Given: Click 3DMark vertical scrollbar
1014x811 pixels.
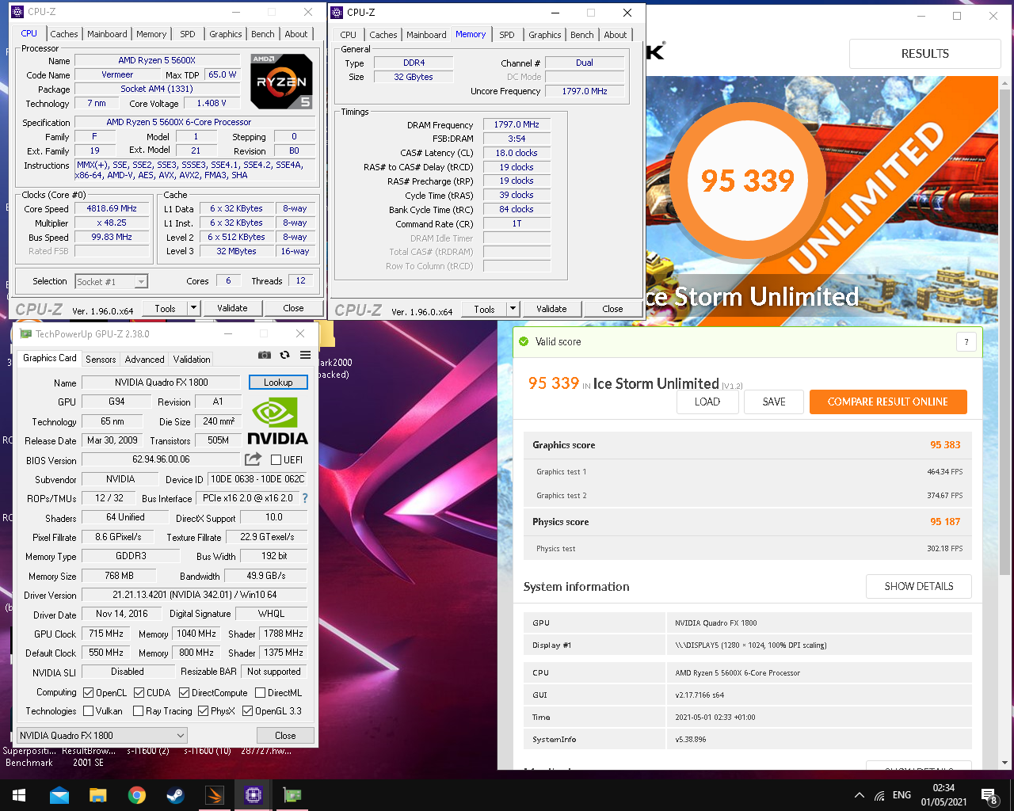Looking at the screenshot, I should point(1005,333).
